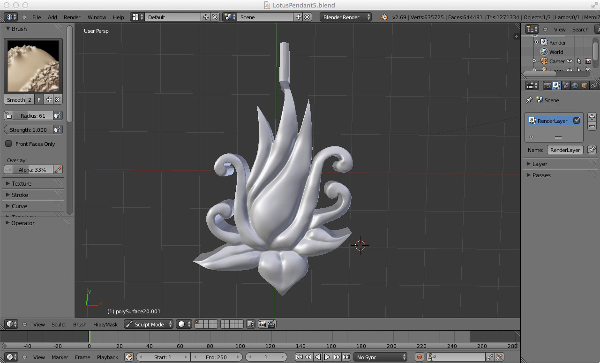Open viewport shading mode dropdown
This screenshot has height=363, width=600.
[x=184, y=324]
